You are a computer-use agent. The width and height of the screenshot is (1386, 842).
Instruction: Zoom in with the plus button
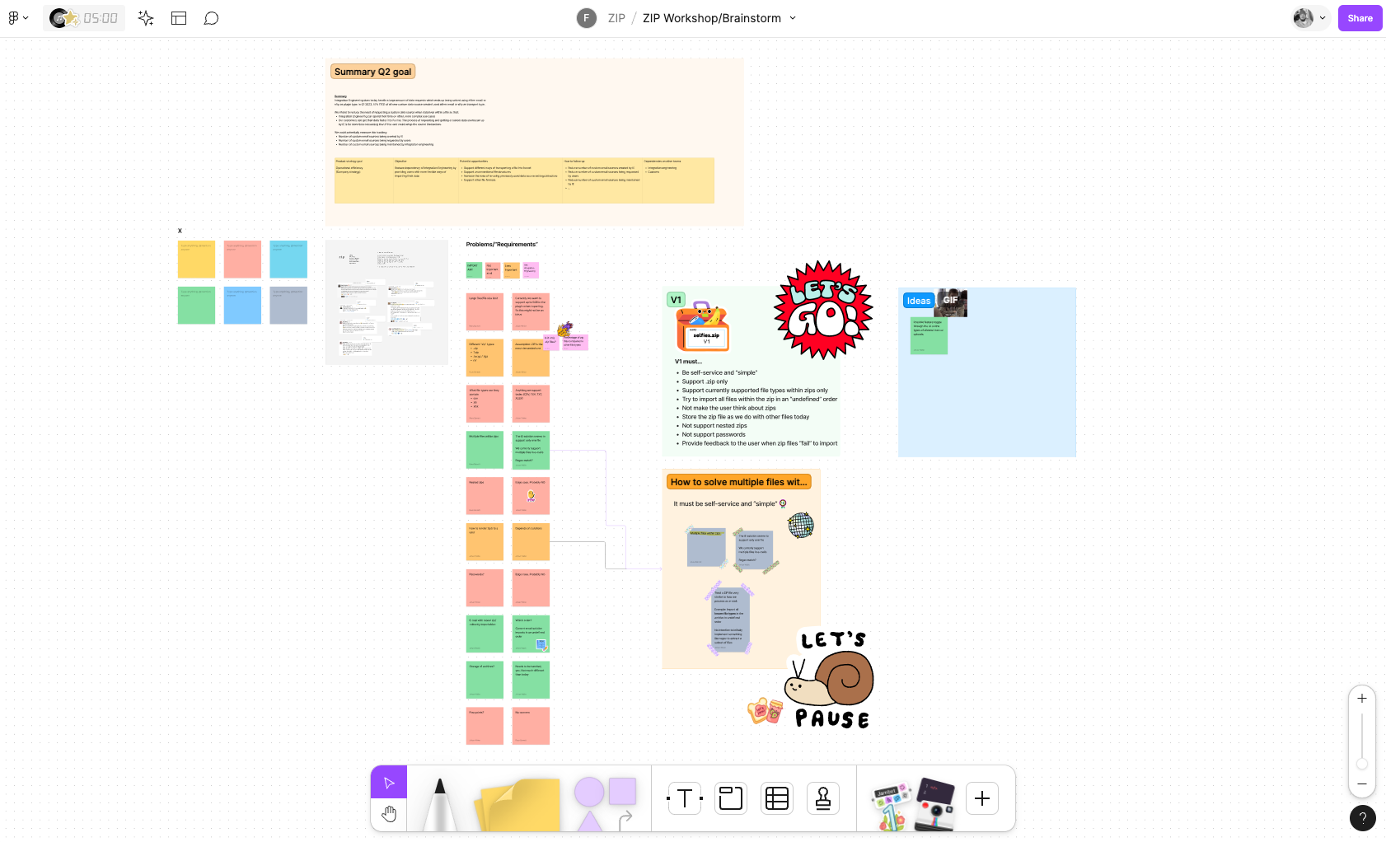coord(1362,699)
